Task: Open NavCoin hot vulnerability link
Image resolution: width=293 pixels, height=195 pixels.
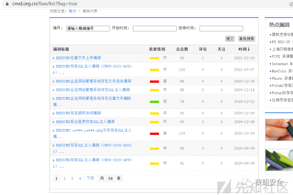Action: pos(282,71)
